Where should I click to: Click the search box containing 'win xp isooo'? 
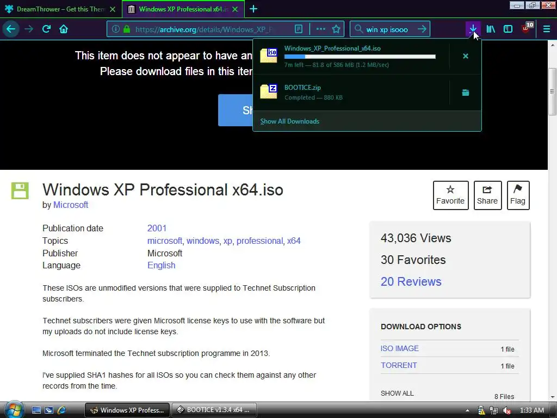point(389,29)
